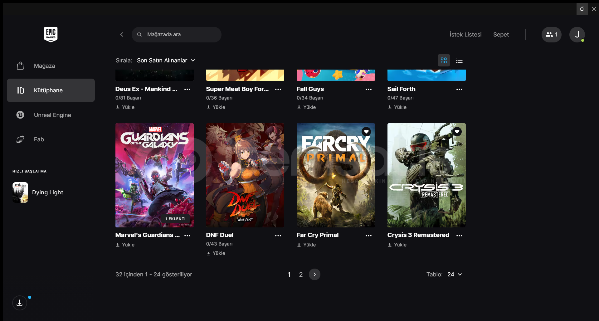Open the DNF Duel three-dot menu
The height and width of the screenshot is (321, 599).
click(278, 236)
